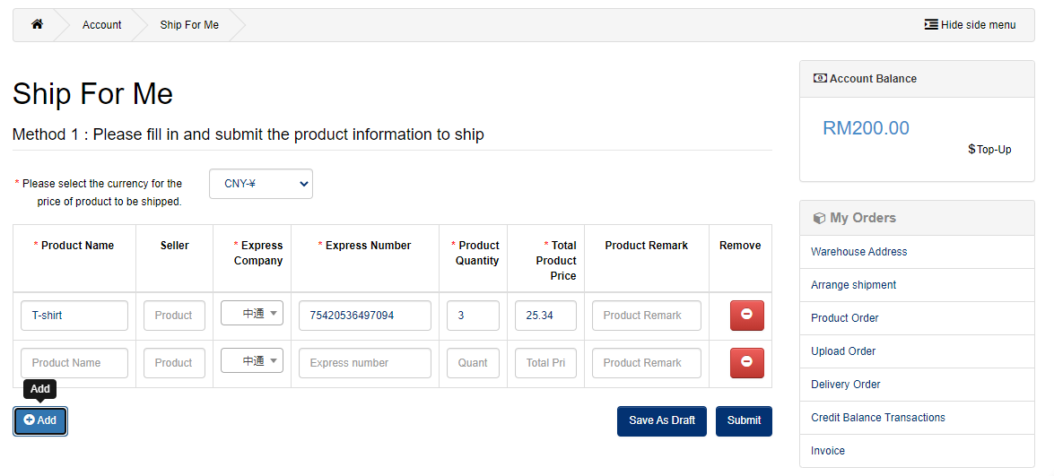The image size is (1054, 476).
Task: Click the empty Product Name field
Action: (x=74, y=363)
